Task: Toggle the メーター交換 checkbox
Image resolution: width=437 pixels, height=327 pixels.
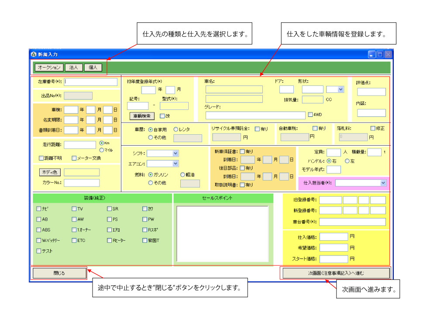Action: (x=74, y=158)
